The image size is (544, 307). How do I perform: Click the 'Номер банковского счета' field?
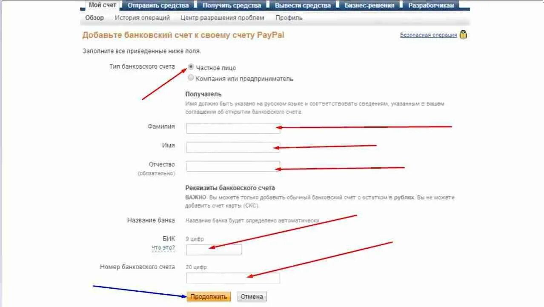click(233, 278)
